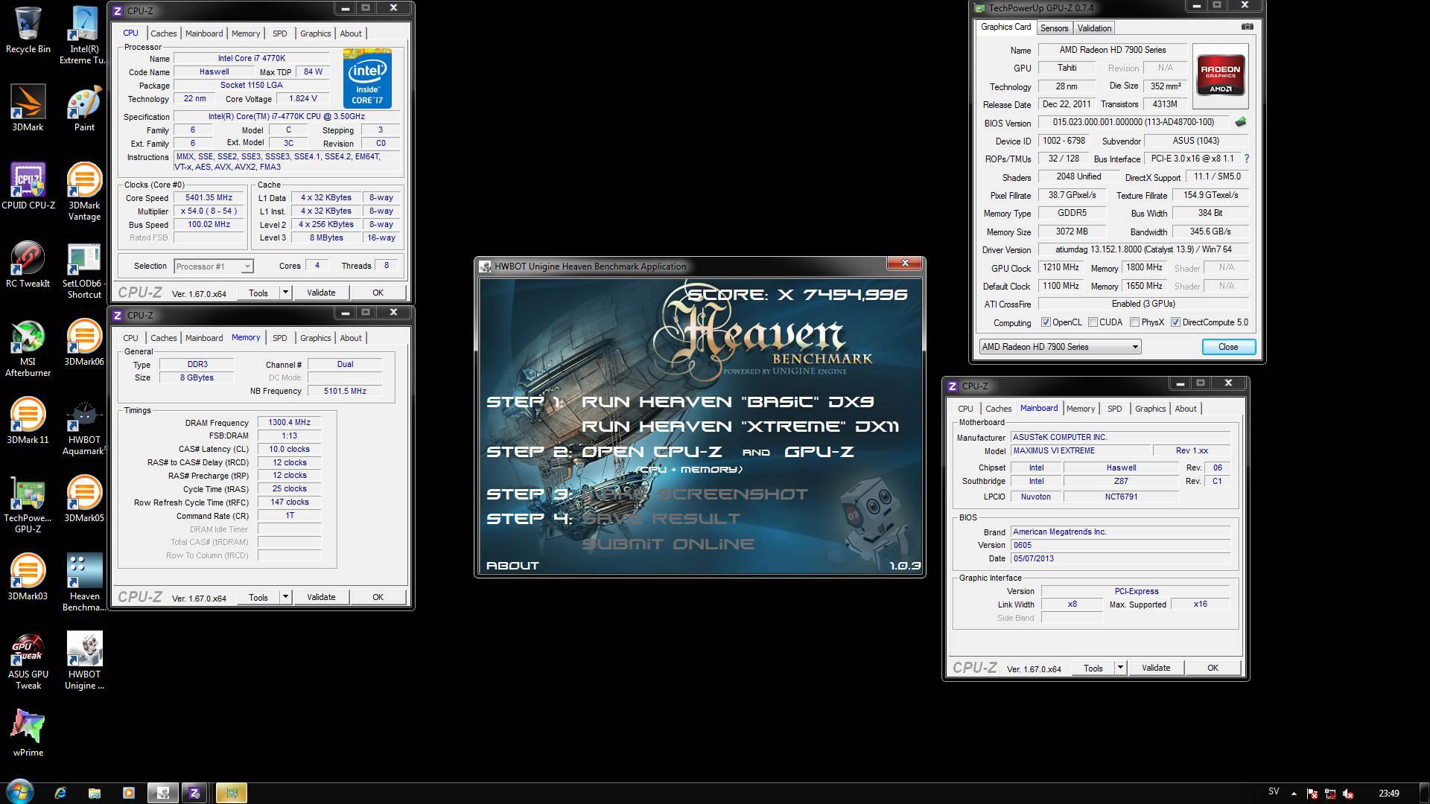
Task: Expand Tools arrow in Mainboard CPU-Z window
Action: tap(1120, 668)
